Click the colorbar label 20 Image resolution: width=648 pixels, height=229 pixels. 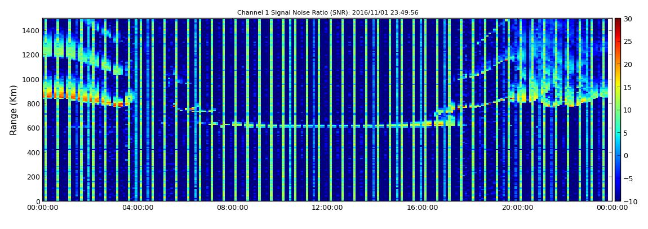pyautogui.click(x=628, y=64)
